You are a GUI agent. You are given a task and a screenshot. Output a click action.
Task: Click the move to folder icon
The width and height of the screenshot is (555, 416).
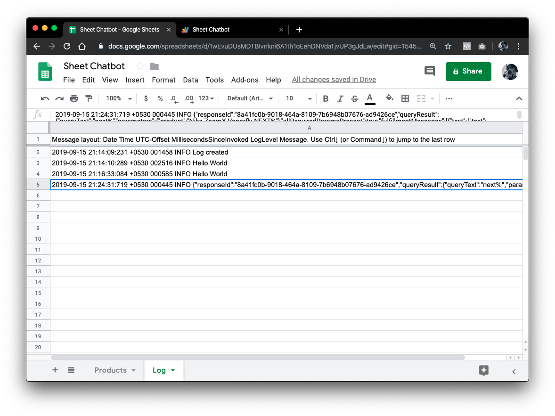point(155,66)
